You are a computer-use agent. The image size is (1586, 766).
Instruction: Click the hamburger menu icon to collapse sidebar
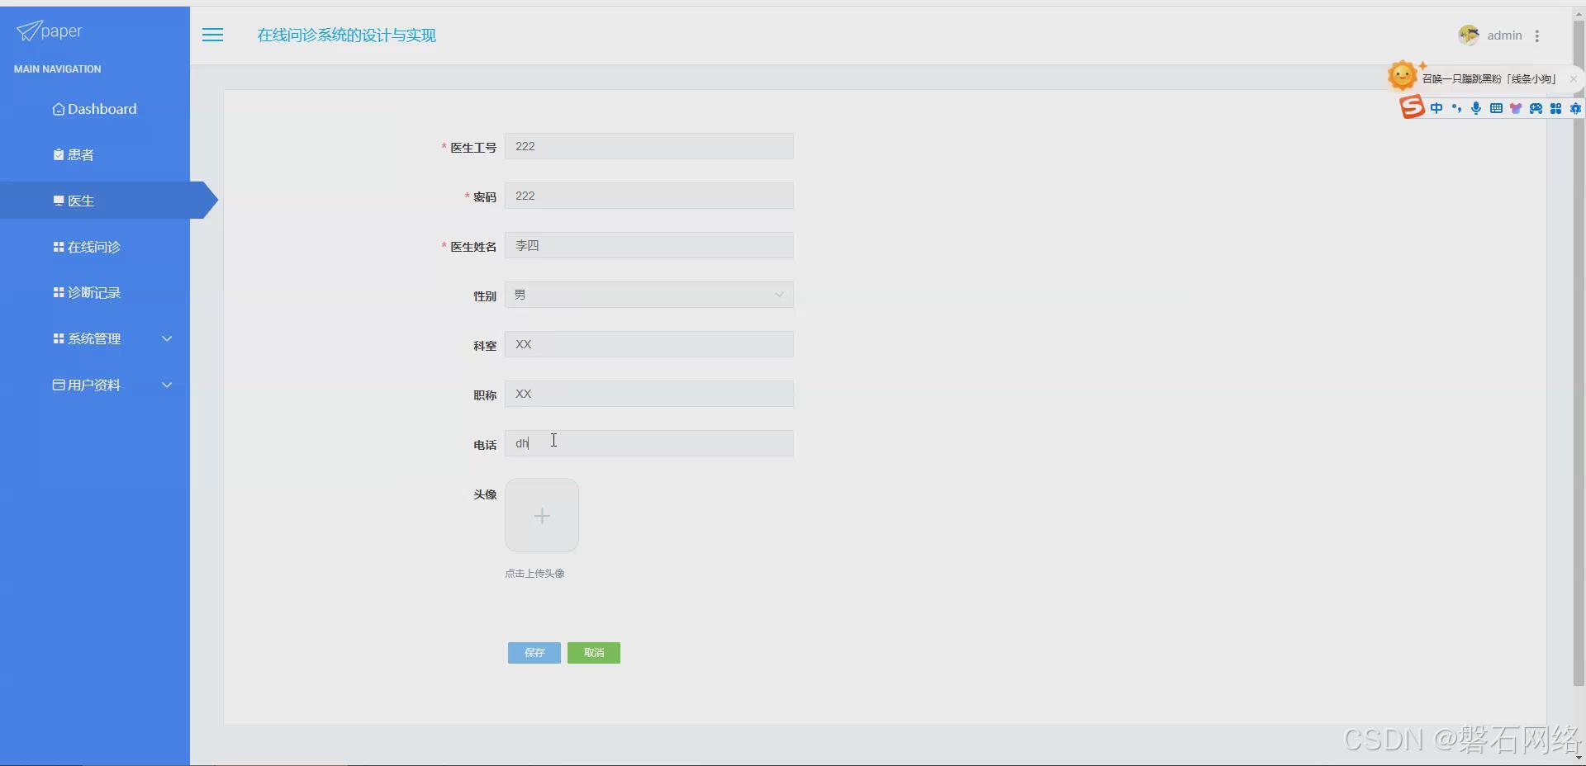tap(212, 35)
